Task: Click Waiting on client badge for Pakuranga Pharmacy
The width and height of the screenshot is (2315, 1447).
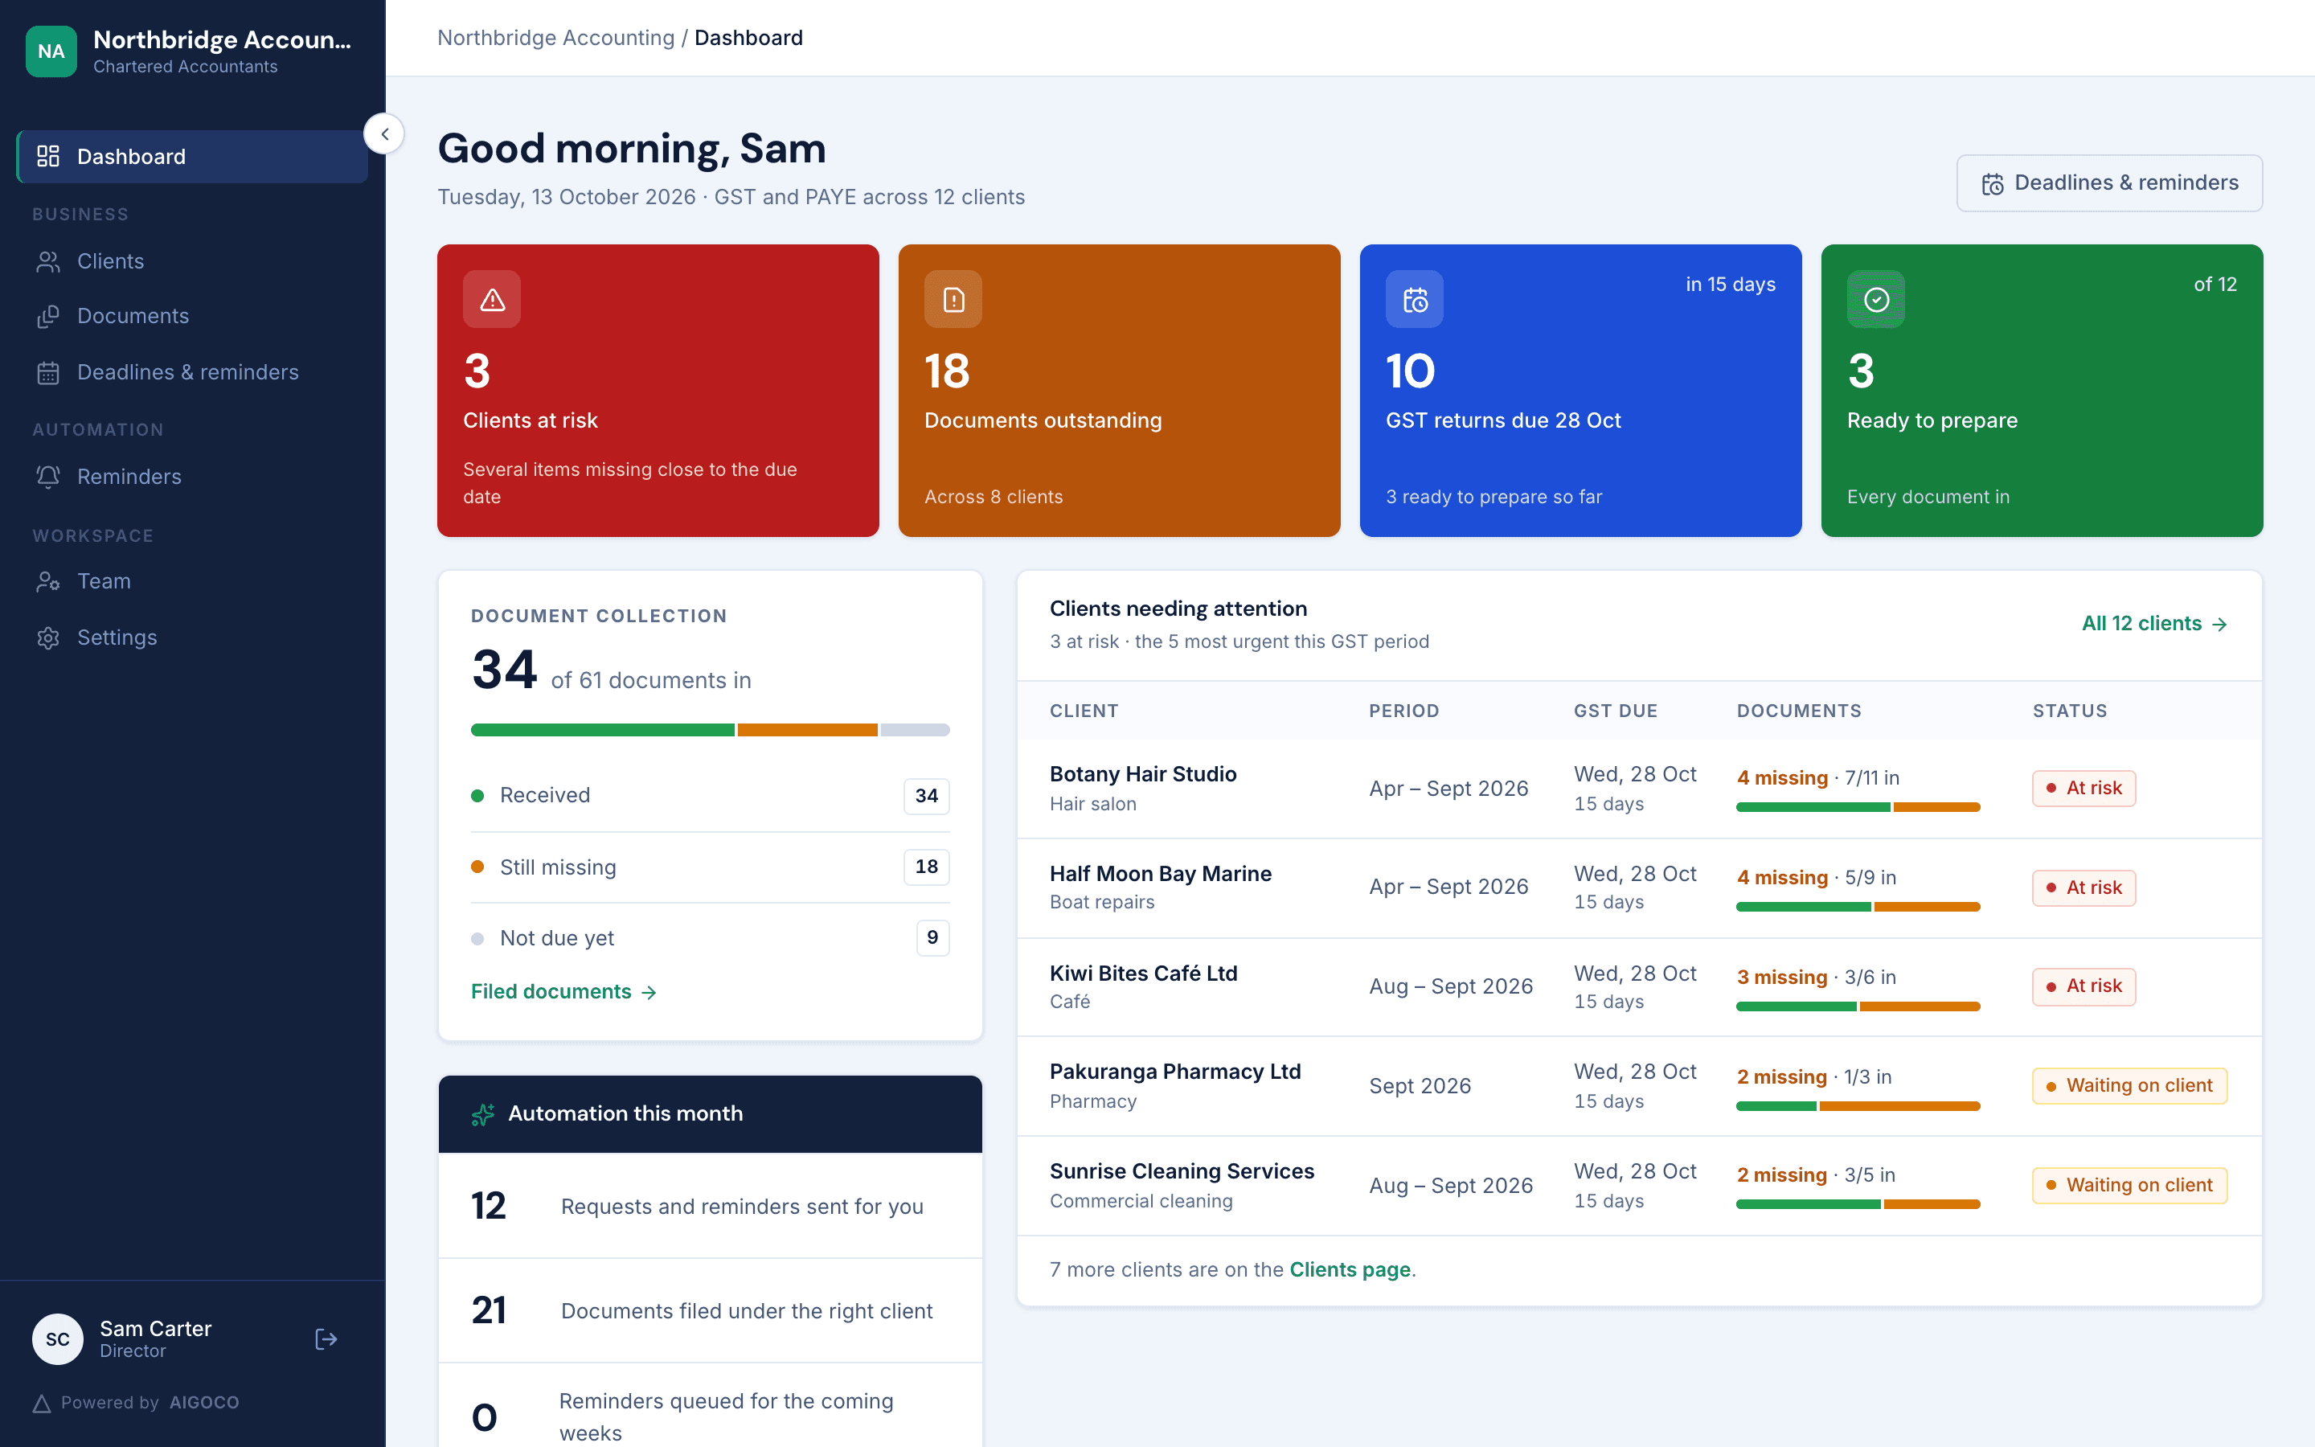Action: pyautogui.click(x=2129, y=1085)
